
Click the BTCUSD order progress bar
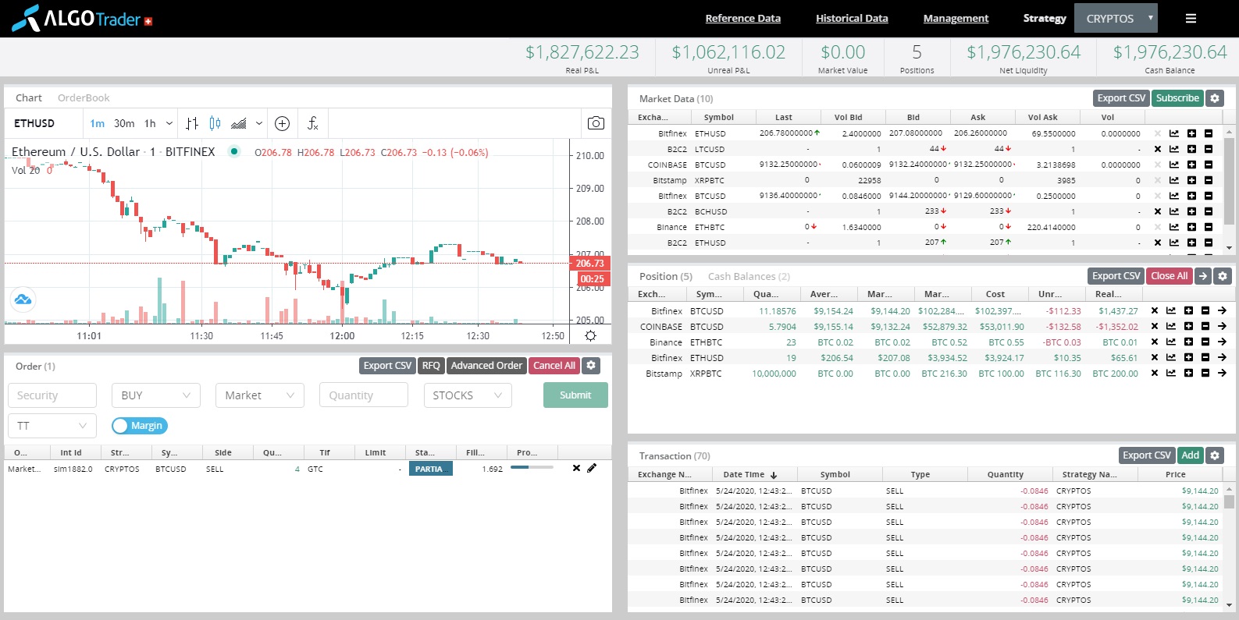(532, 467)
